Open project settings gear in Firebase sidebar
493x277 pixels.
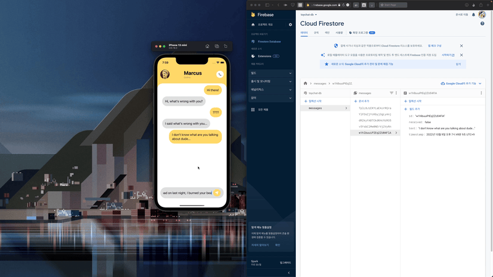(290, 25)
